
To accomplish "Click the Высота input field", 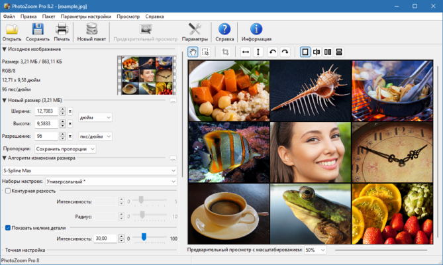I will point(46,124).
